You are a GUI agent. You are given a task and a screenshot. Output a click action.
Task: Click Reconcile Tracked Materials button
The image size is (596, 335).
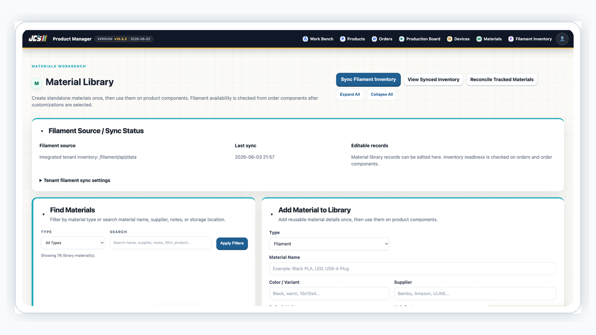tap(502, 79)
